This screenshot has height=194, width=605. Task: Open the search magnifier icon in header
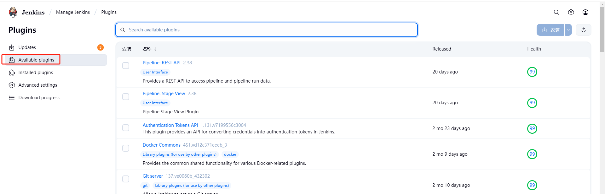pos(556,12)
